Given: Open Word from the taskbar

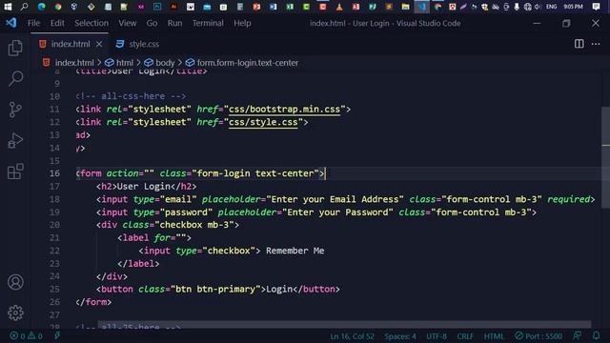Looking at the screenshot, I should [x=274, y=7].
